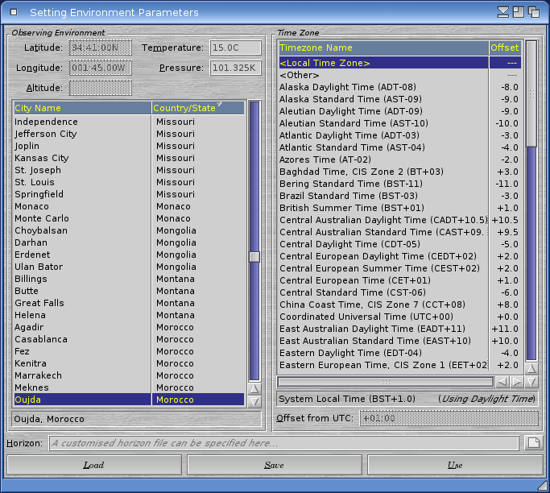Click the Use button
The image size is (550, 493).
point(455,465)
